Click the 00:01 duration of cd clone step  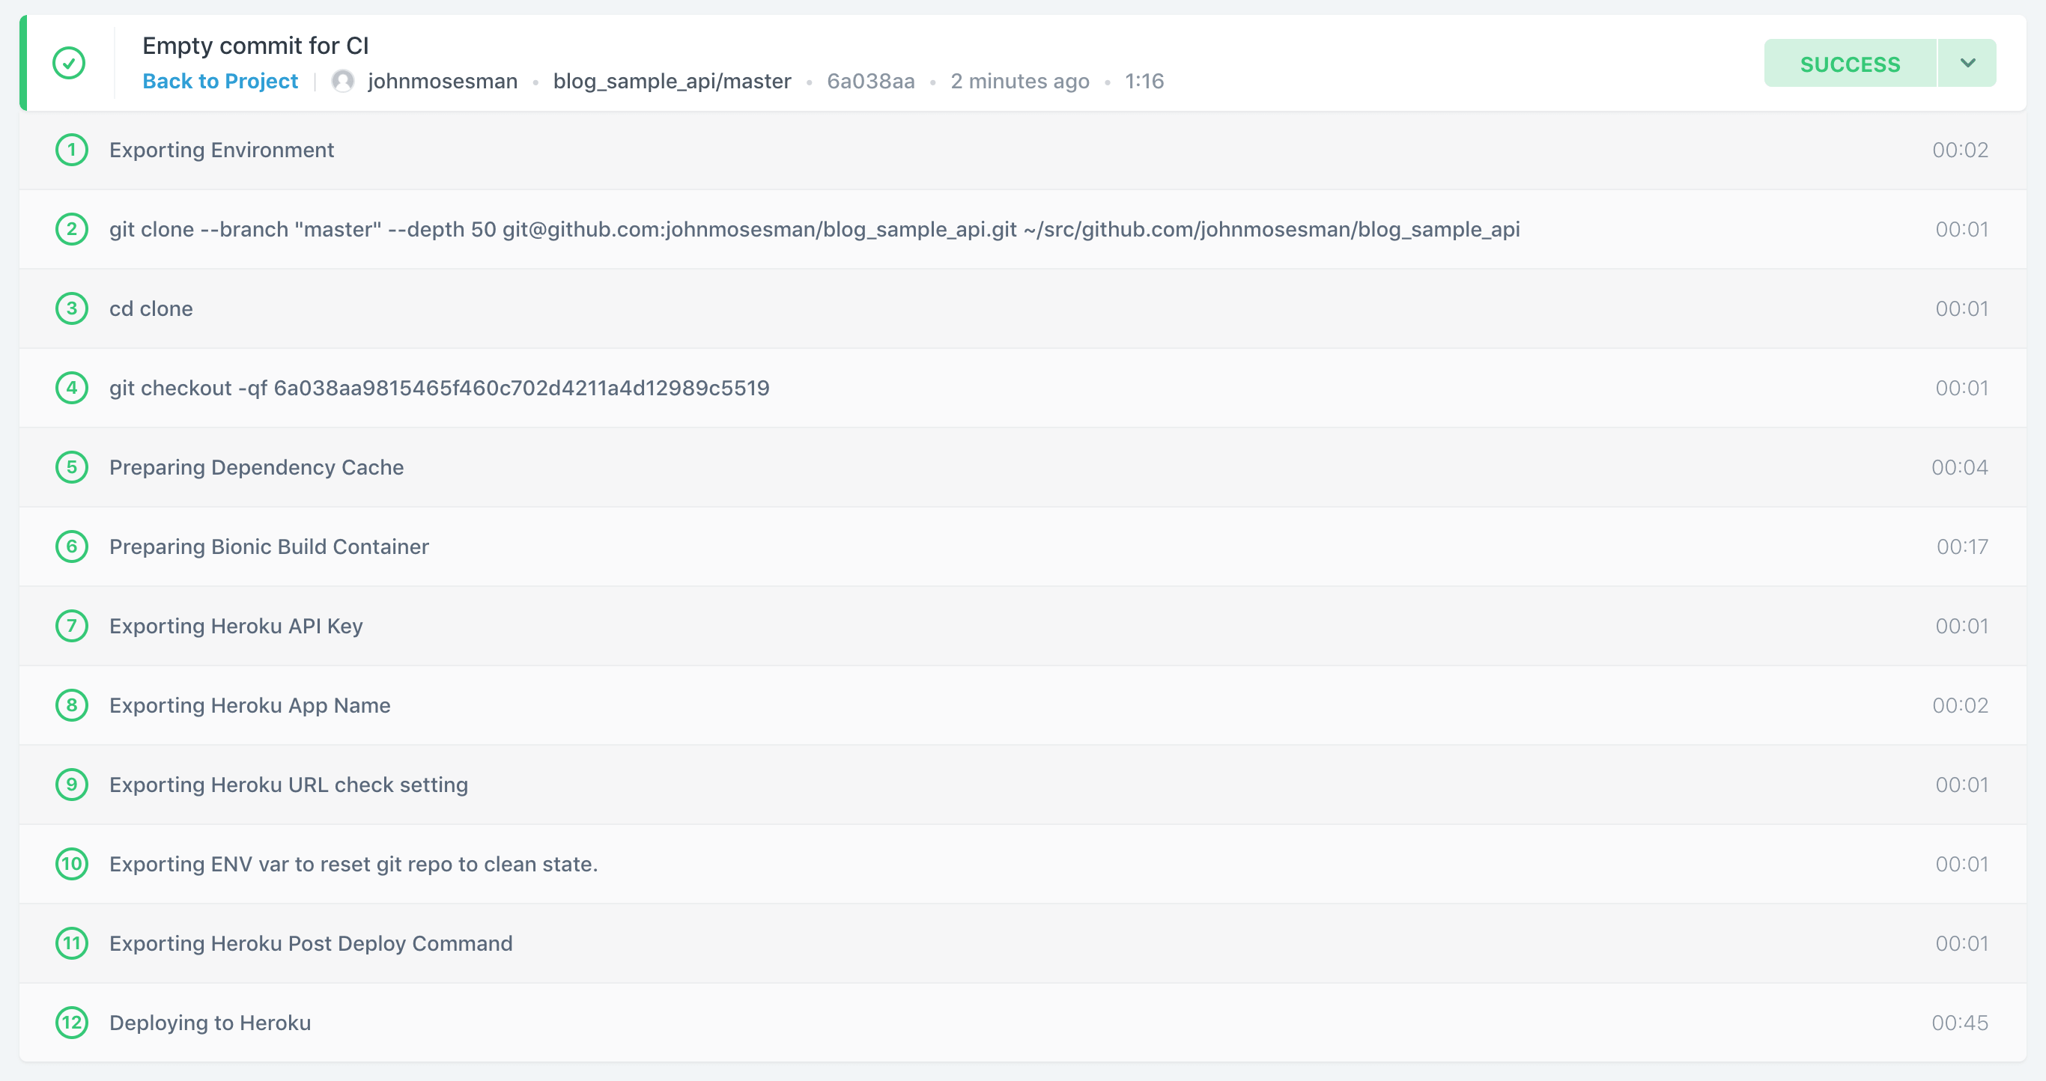1962,308
